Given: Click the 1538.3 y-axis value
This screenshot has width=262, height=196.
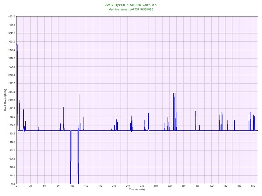Looking at the screenshot, I should pyautogui.click(x=12, y=125).
